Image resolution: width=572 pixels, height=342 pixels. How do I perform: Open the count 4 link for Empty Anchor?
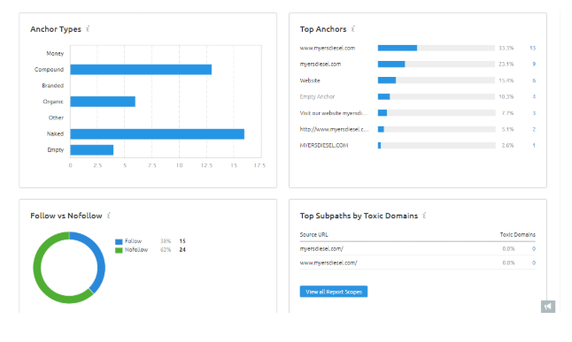[x=534, y=96]
